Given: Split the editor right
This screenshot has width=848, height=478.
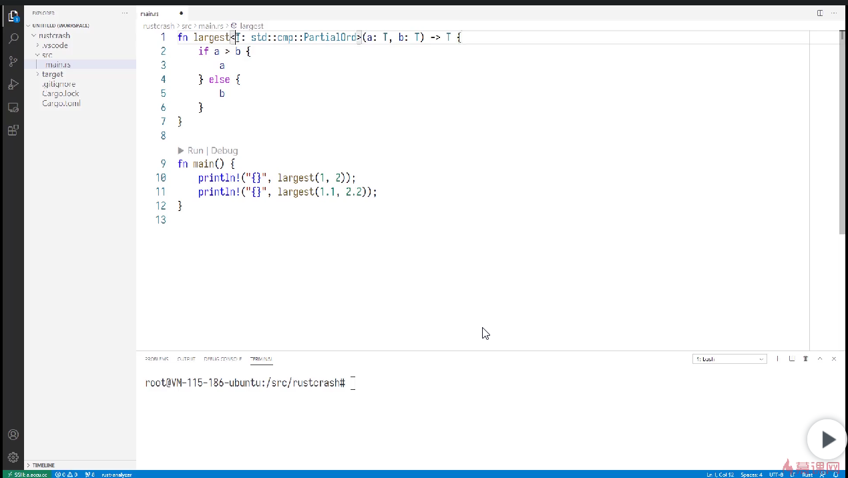Looking at the screenshot, I should point(820,13).
